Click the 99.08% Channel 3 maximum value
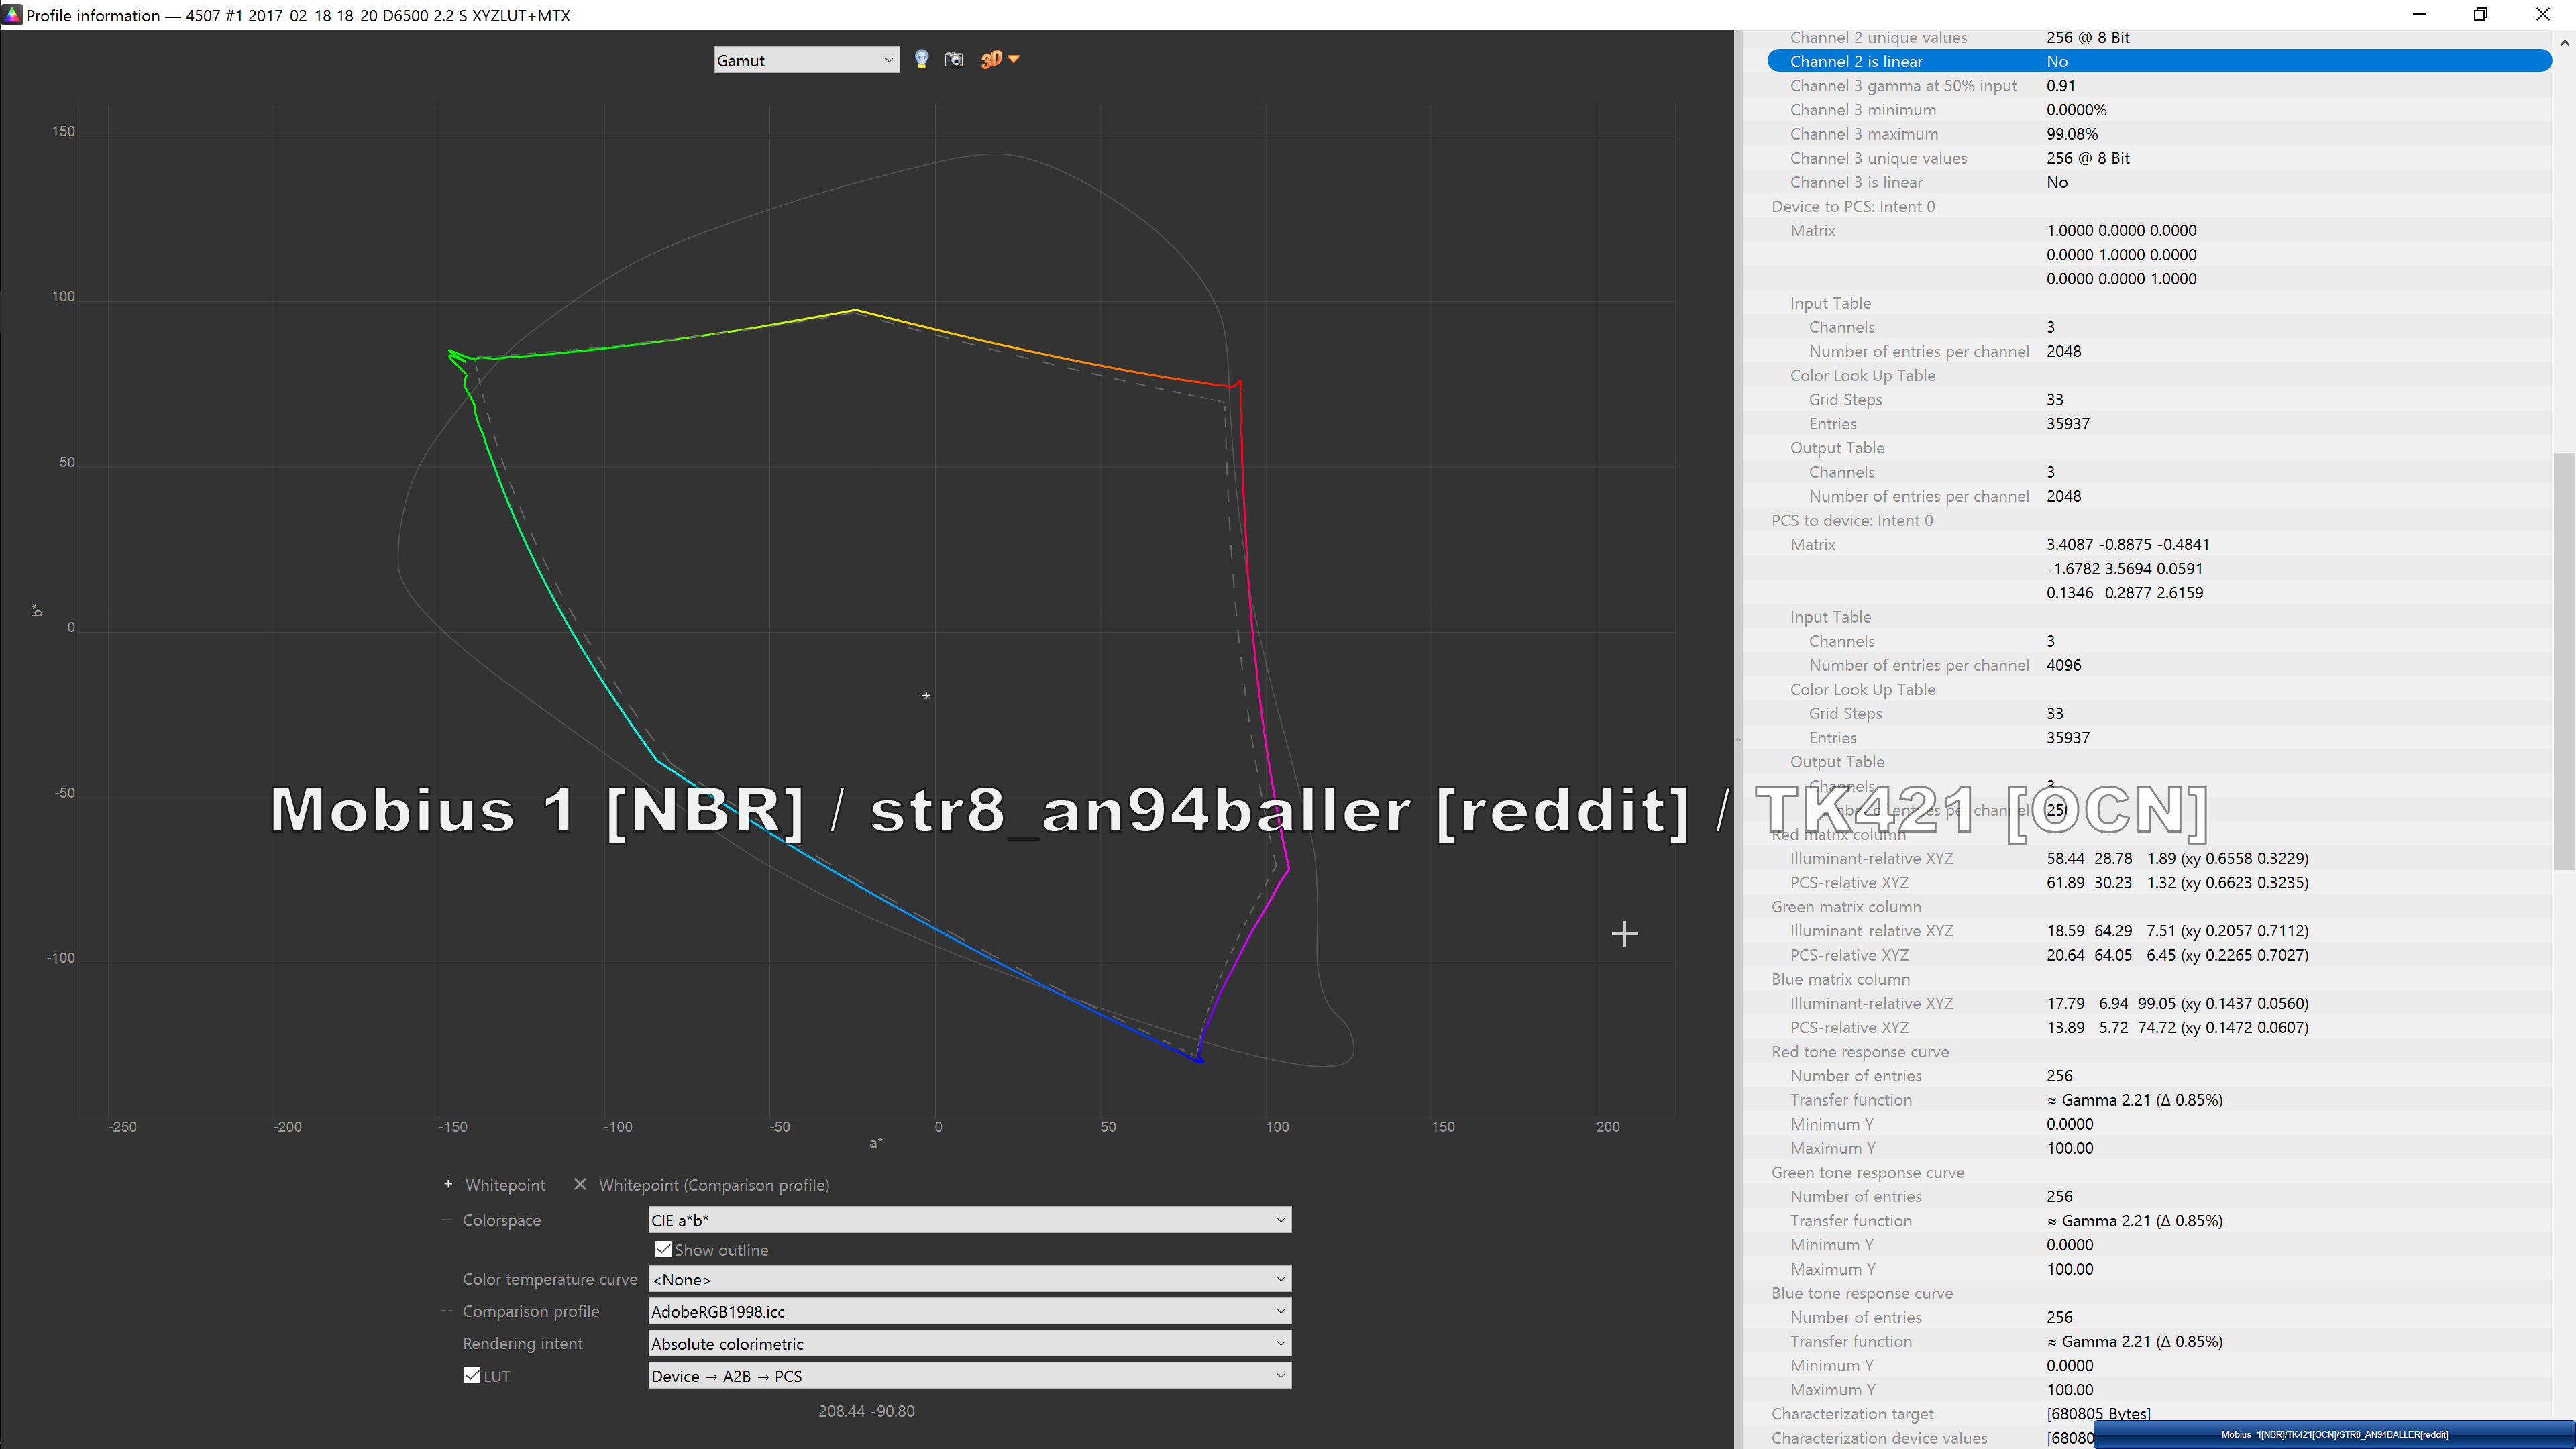The width and height of the screenshot is (2576, 1449). 2071,134
